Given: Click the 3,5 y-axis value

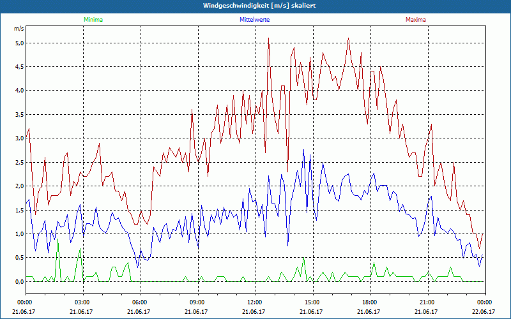Looking at the screenshot, I should click(20, 115).
